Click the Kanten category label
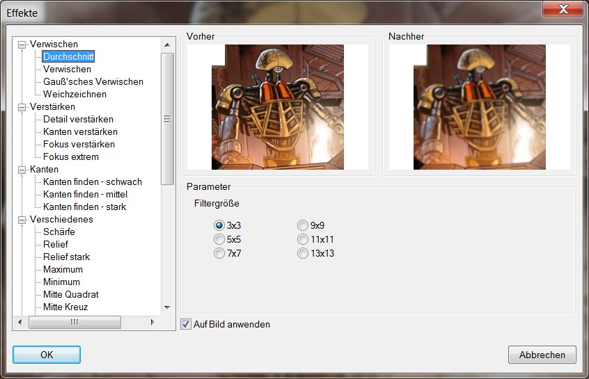 point(44,169)
